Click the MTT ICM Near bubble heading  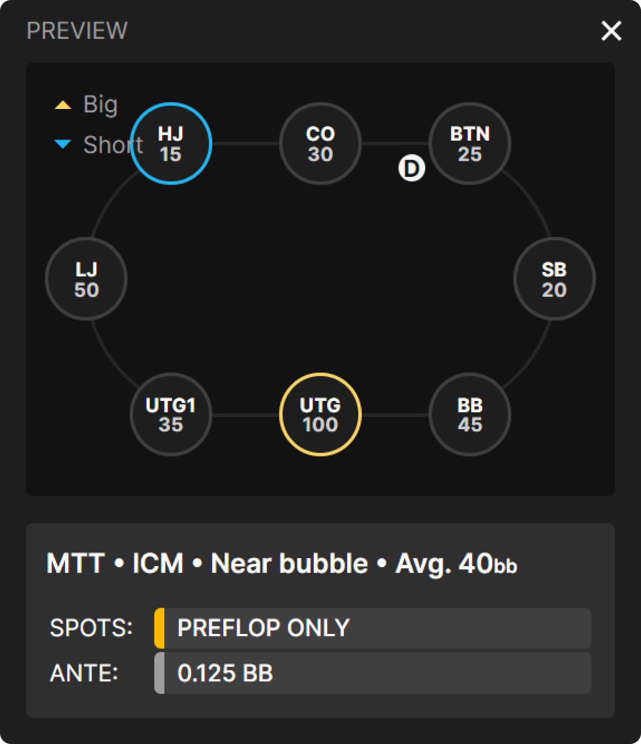click(x=282, y=564)
